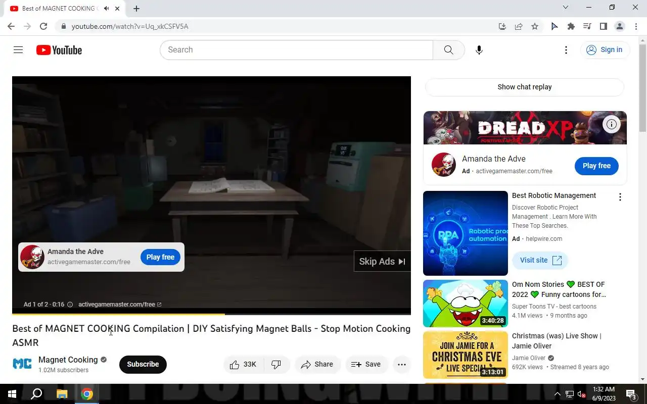This screenshot has width=647, height=404.
Task: Subscribe to Magnet Cooking
Action: pyautogui.click(x=143, y=364)
